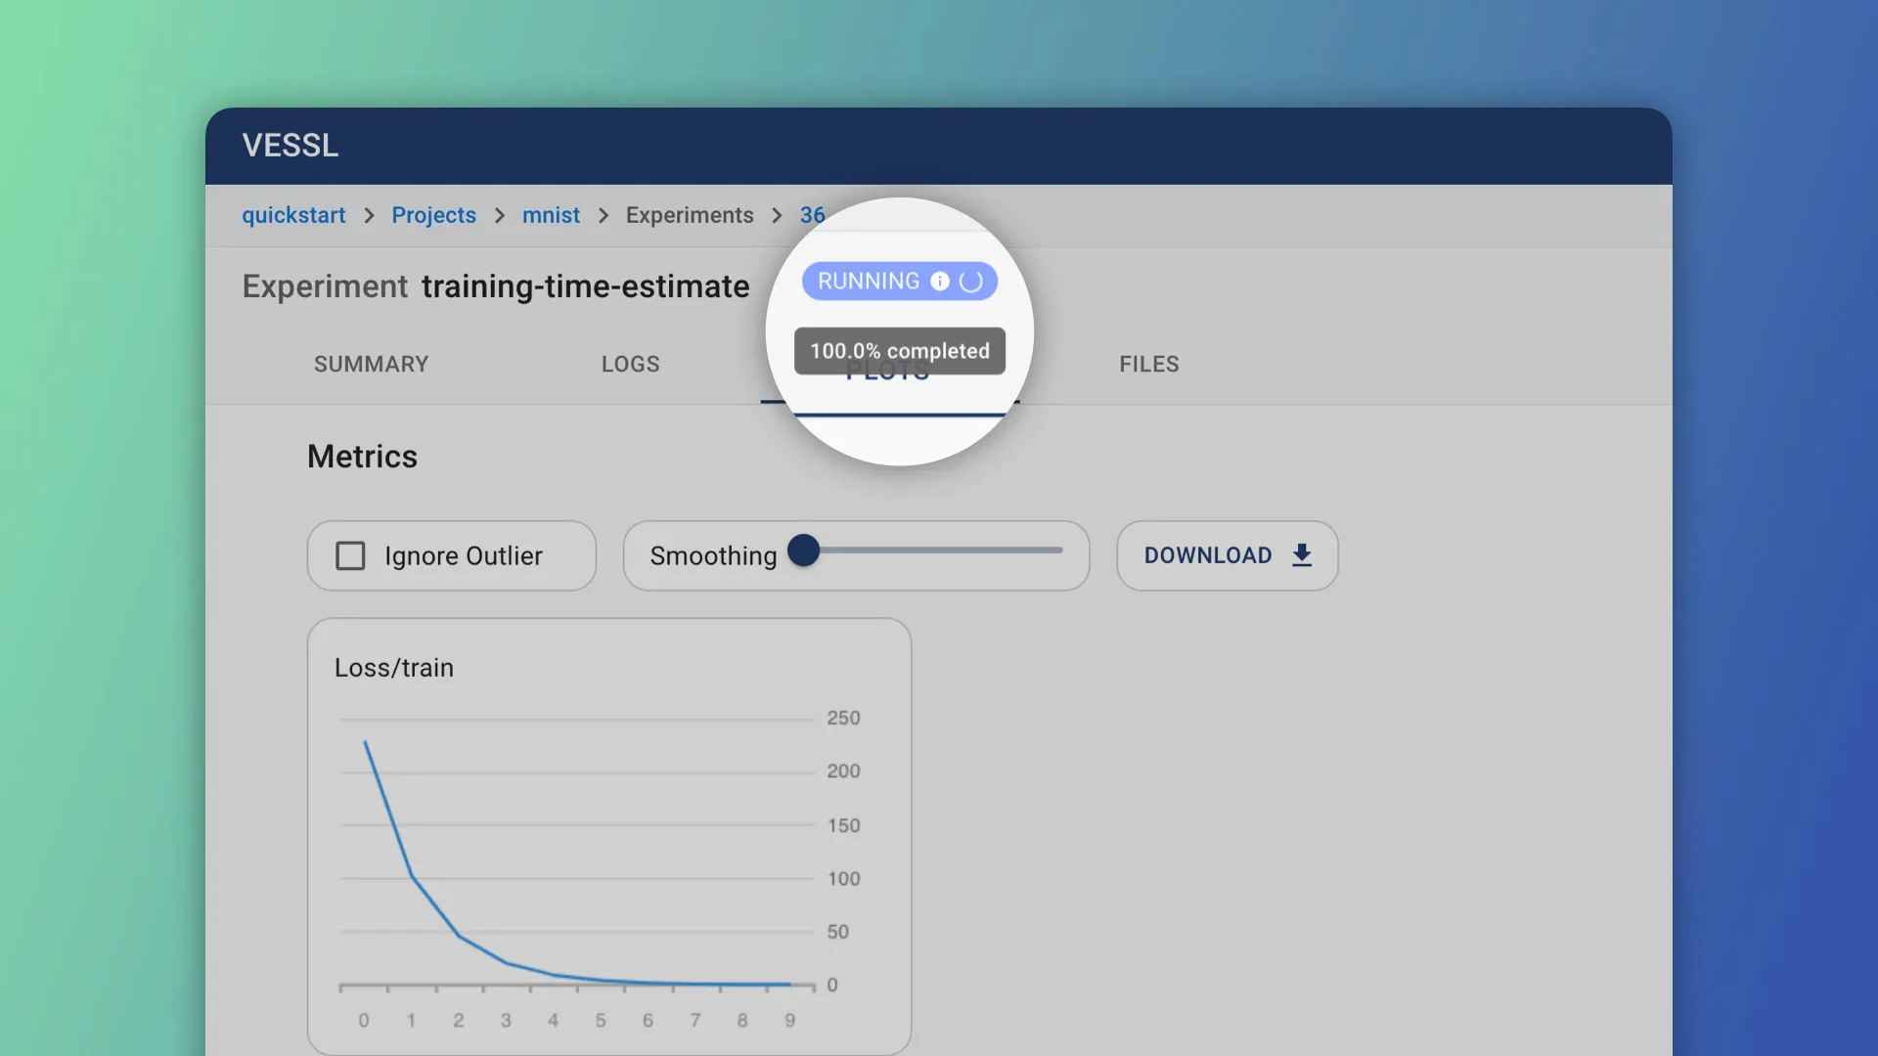This screenshot has height=1056, width=1878.
Task: Go to quickstart breadcrumb link
Action: point(293,215)
